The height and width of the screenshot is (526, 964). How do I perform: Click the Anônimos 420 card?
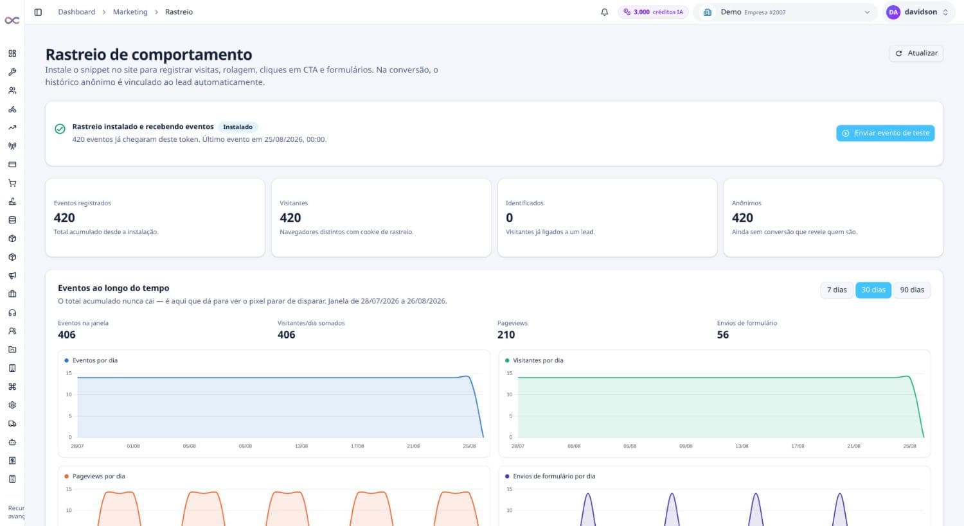[x=834, y=218]
